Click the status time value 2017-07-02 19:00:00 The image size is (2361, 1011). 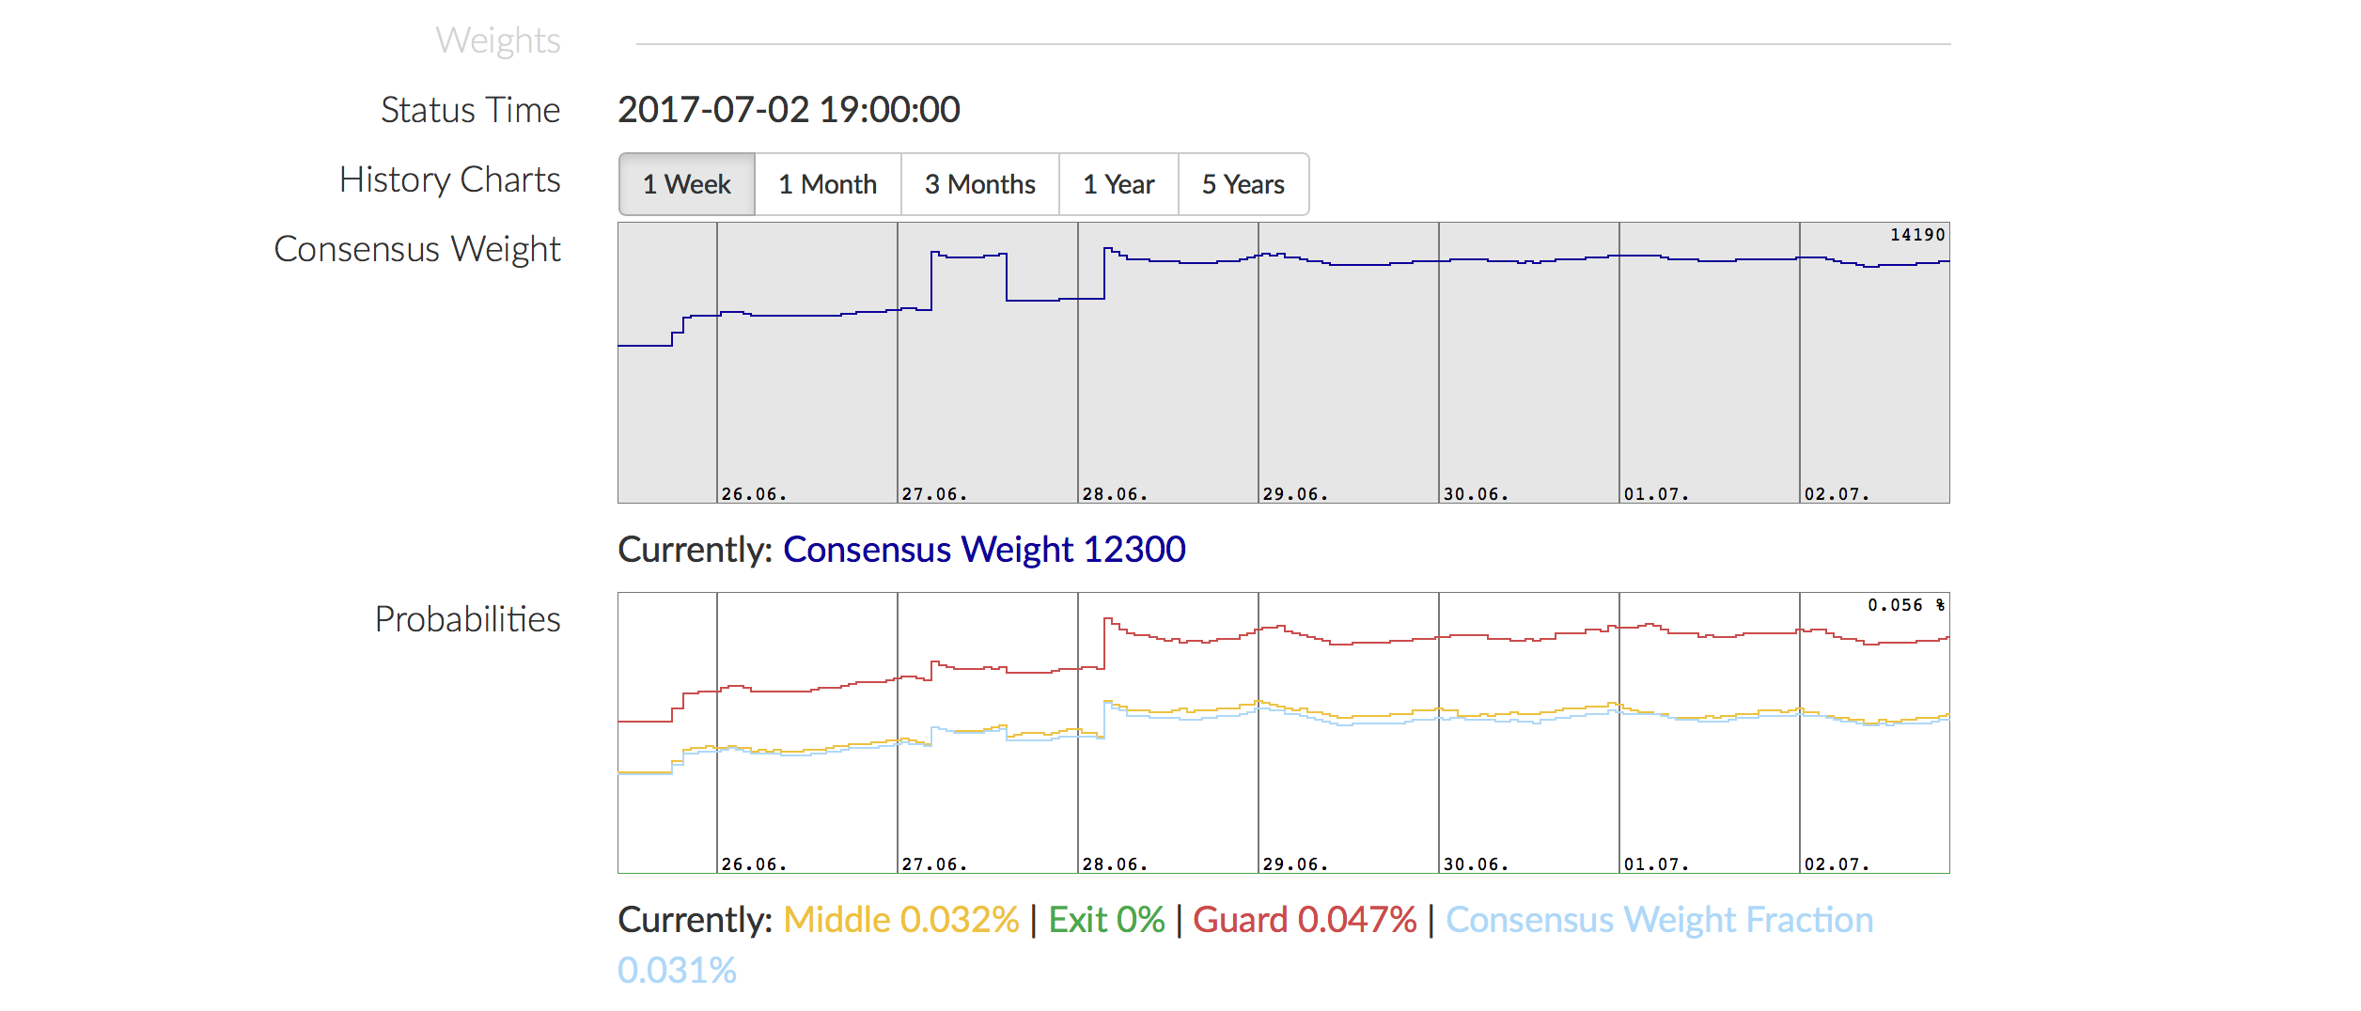(x=789, y=110)
